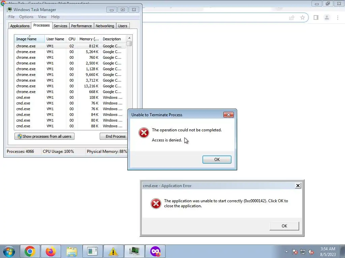This screenshot has height=258, width=345.
Task: Open the document viewer taskbar icon
Action: pyautogui.click(x=92, y=251)
